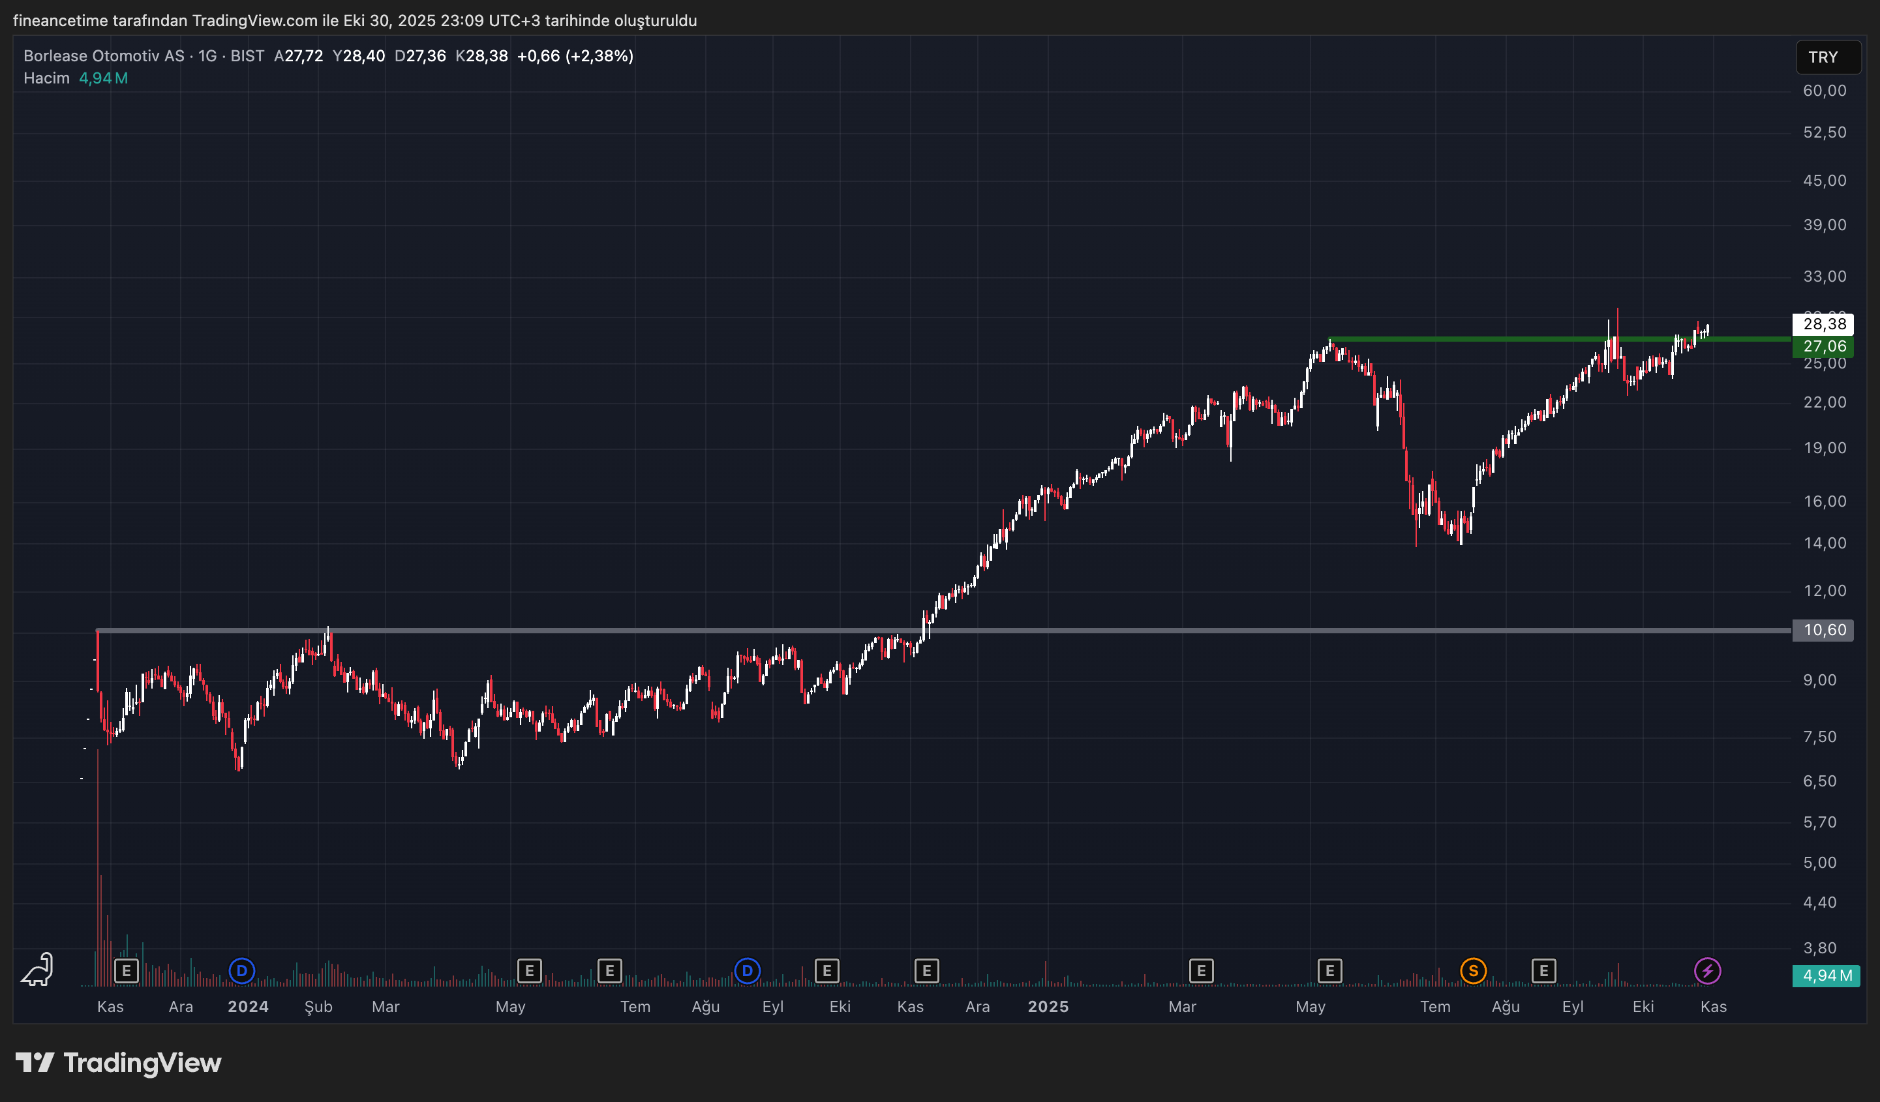Click the blue D dividend marker near Eyl
1880x1102 pixels.
747,971
